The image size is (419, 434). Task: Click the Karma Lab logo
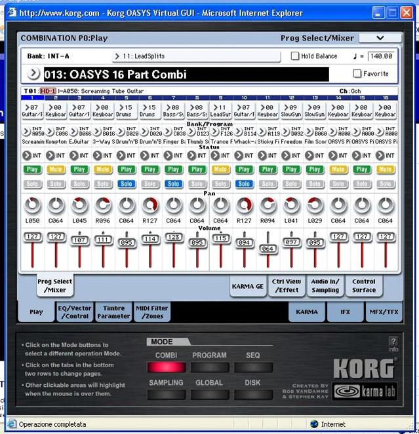click(x=365, y=391)
